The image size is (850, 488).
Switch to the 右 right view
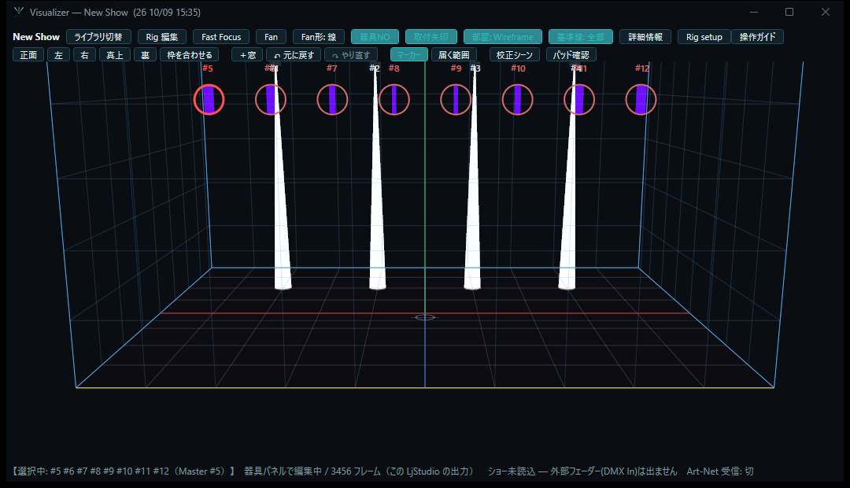(84, 55)
